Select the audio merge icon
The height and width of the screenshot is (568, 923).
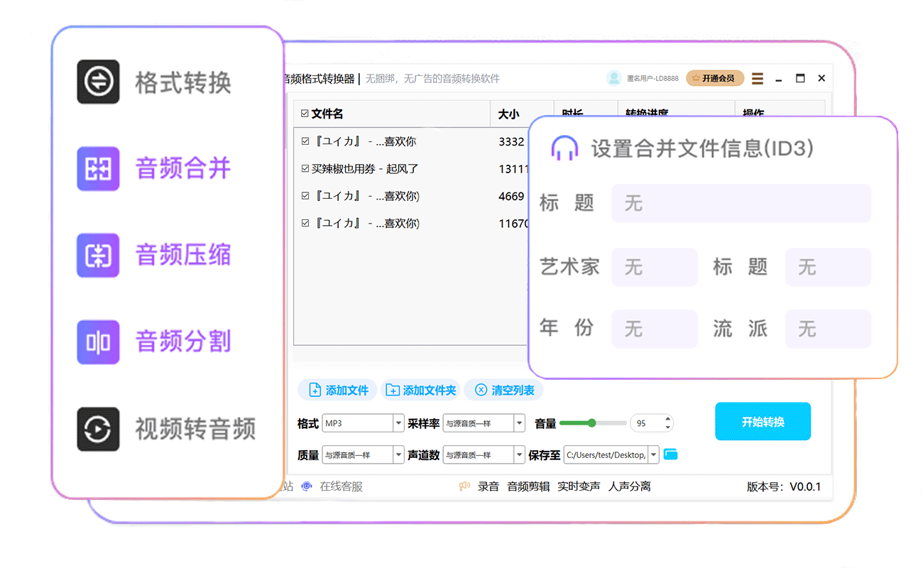tap(98, 169)
